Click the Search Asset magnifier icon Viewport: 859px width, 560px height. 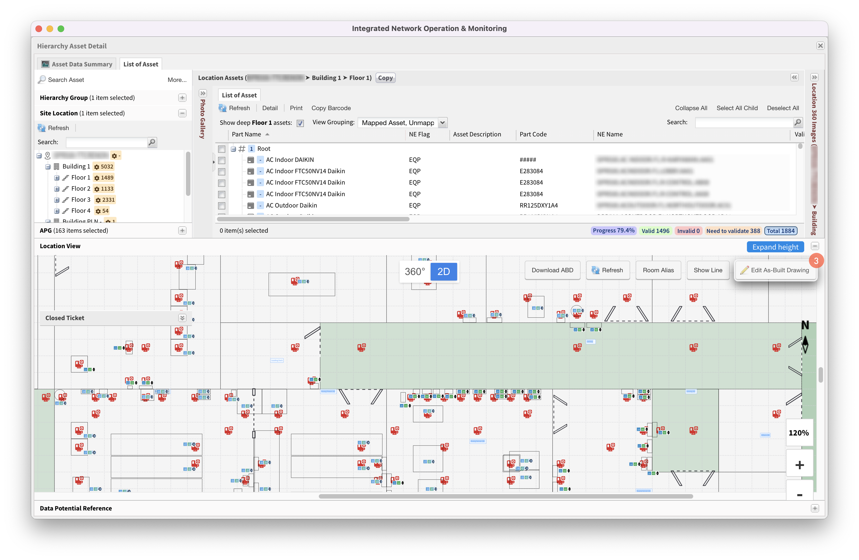point(42,79)
